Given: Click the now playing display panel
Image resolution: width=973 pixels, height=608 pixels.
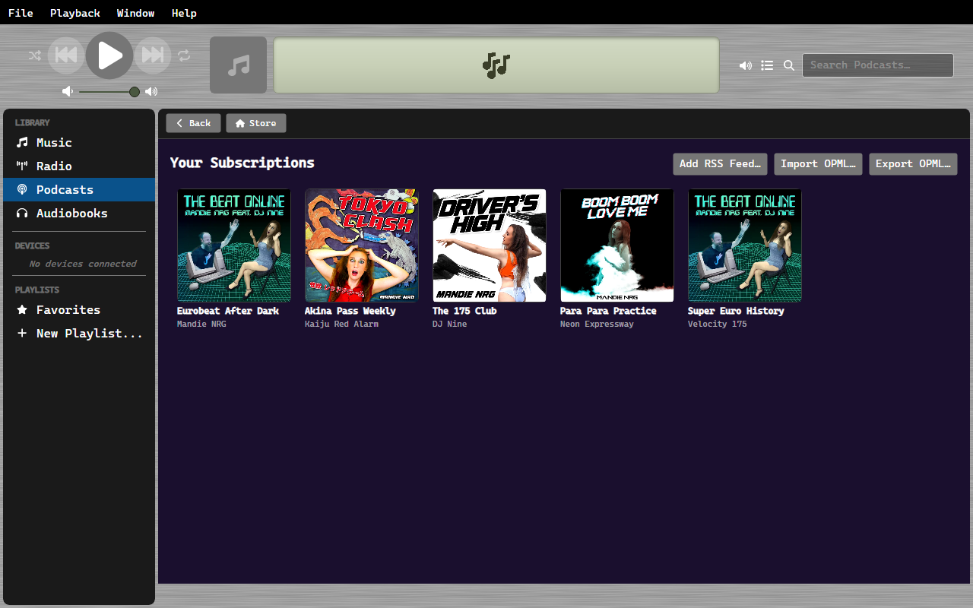Looking at the screenshot, I should [x=496, y=65].
